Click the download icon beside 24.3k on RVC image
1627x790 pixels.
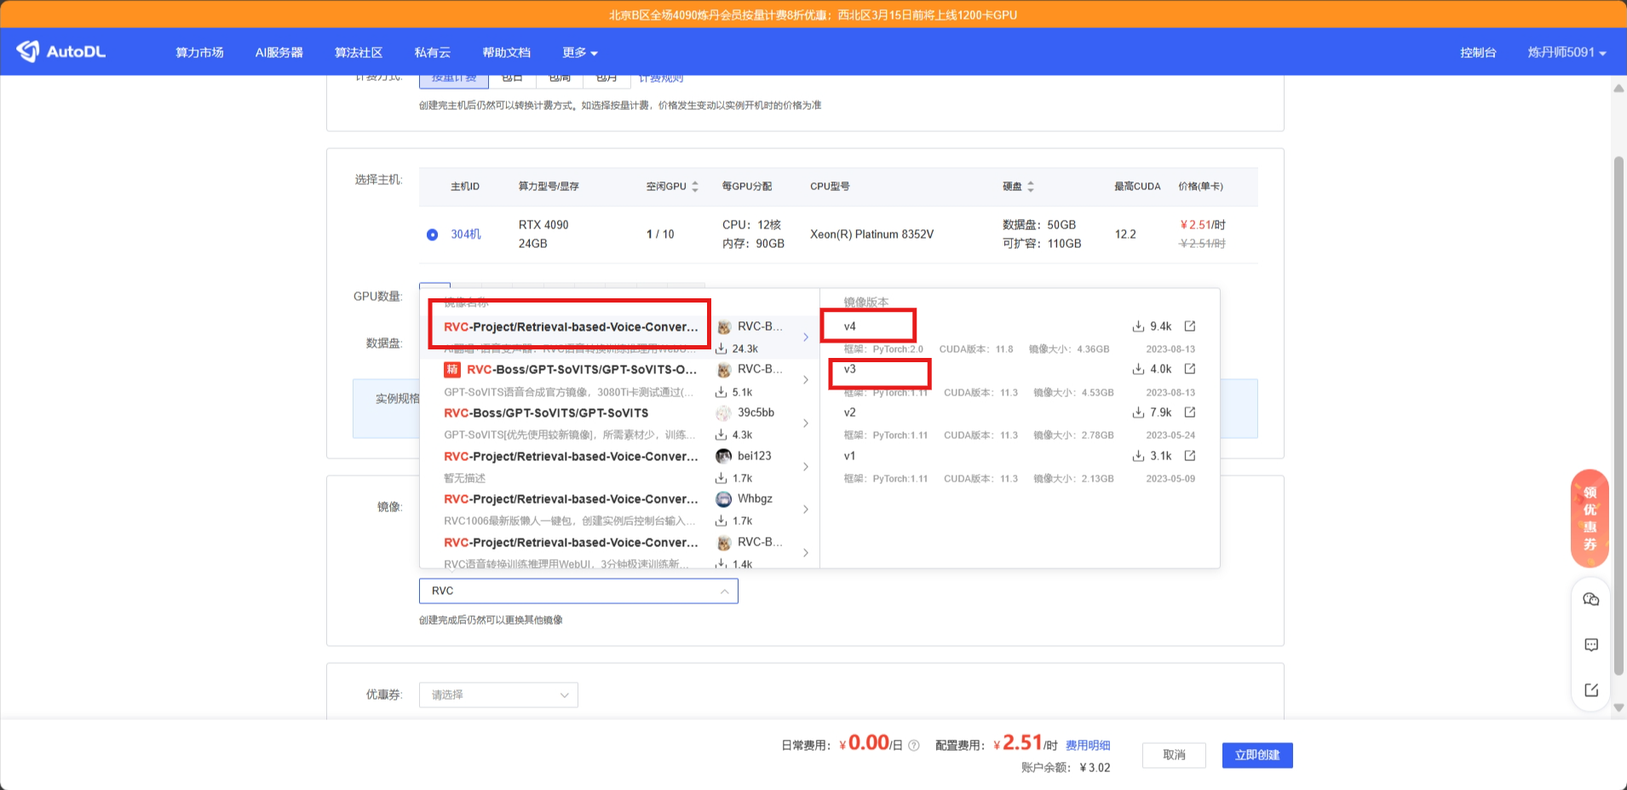720,348
